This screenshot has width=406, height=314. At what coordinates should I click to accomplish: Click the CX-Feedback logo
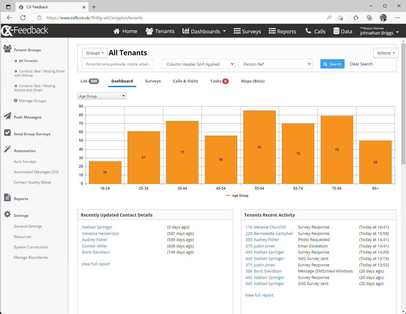click(x=25, y=31)
